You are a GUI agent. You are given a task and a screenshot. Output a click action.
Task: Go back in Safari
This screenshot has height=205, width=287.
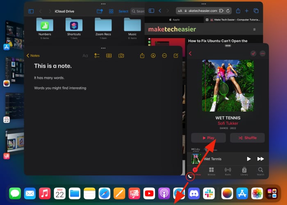pos(160,11)
